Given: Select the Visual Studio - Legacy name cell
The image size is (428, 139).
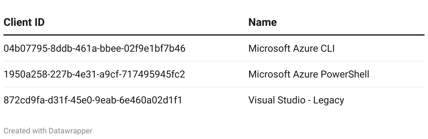Looking at the screenshot, I should point(296,100).
